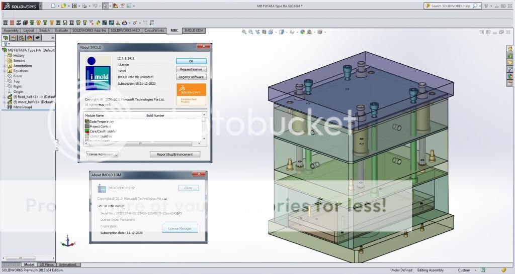Switch to the Sketch tab

tap(45, 31)
